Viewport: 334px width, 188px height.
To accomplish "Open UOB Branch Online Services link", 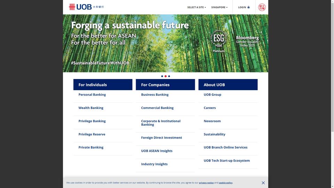I will pyautogui.click(x=225, y=147).
